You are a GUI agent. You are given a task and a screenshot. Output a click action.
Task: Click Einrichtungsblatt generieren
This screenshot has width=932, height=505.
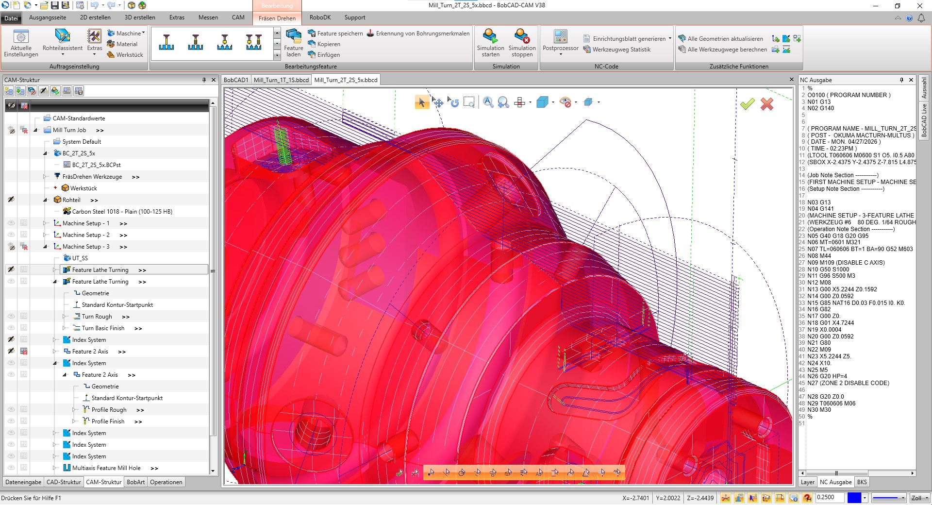pyautogui.click(x=624, y=39)
